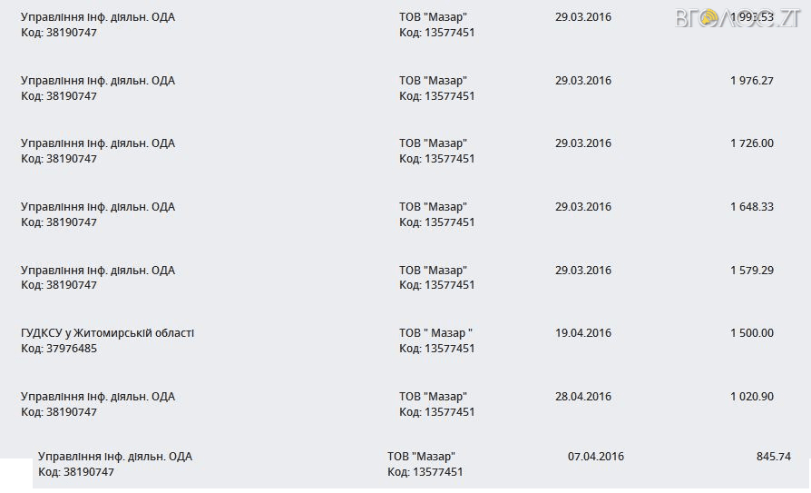Select ТОВ "Мазар" in the 19.04.2016 row
The height and width of the screenshot is (493, 811).
(435, 333)
